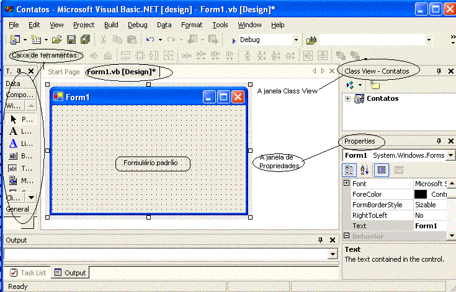This screenshot has width=456, height=292.
Task: Click the Paste clipboard icon
Action: (132, 40)
